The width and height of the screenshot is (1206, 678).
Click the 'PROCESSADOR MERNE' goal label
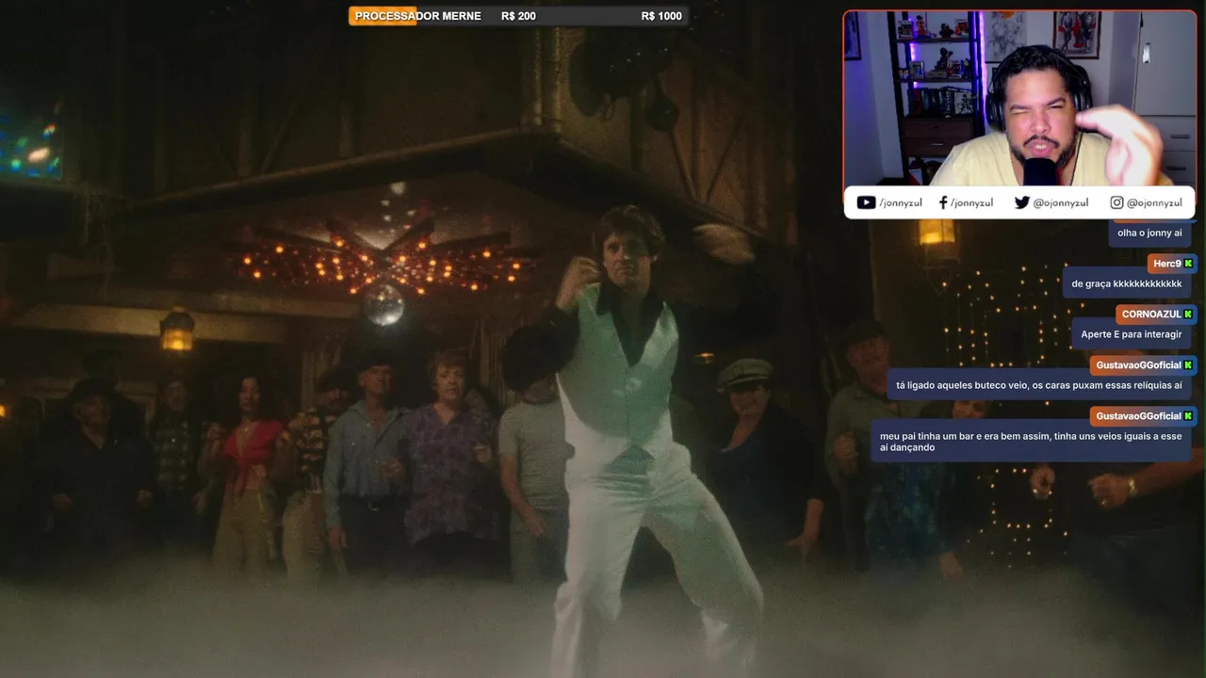click(x=418, y=16)
